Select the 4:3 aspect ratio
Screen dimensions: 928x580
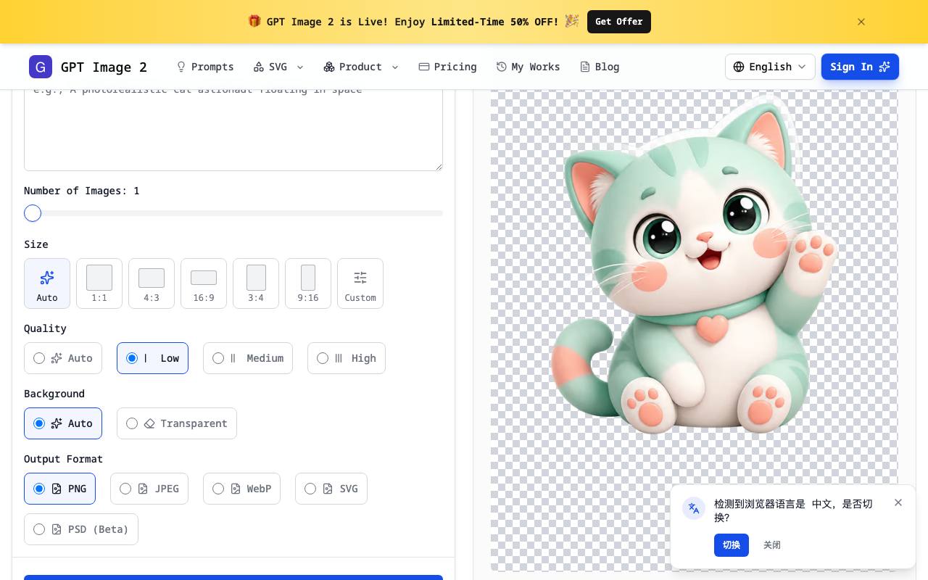pos(152,283)
